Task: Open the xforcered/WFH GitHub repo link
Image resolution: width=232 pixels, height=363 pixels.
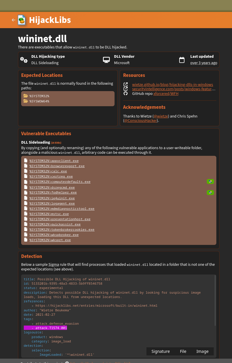Action: pos(166,94)
